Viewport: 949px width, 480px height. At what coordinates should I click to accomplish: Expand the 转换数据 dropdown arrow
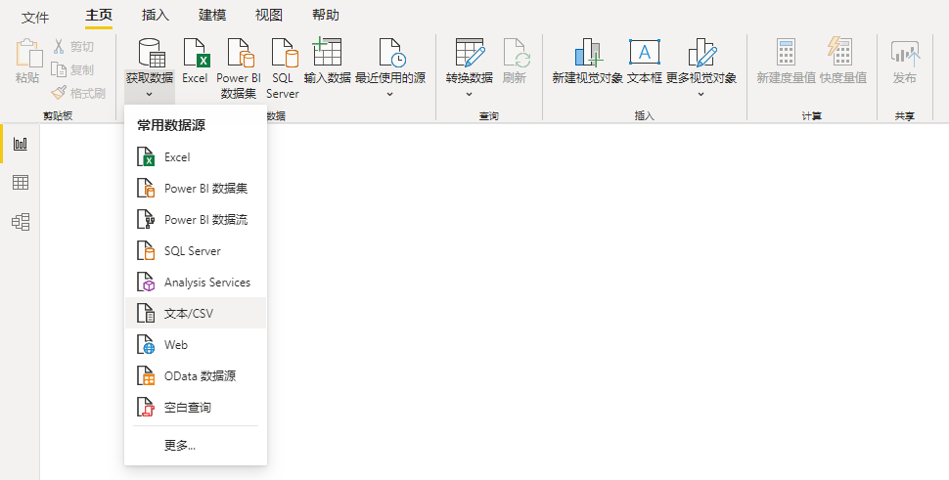click(x=469, y=95)
